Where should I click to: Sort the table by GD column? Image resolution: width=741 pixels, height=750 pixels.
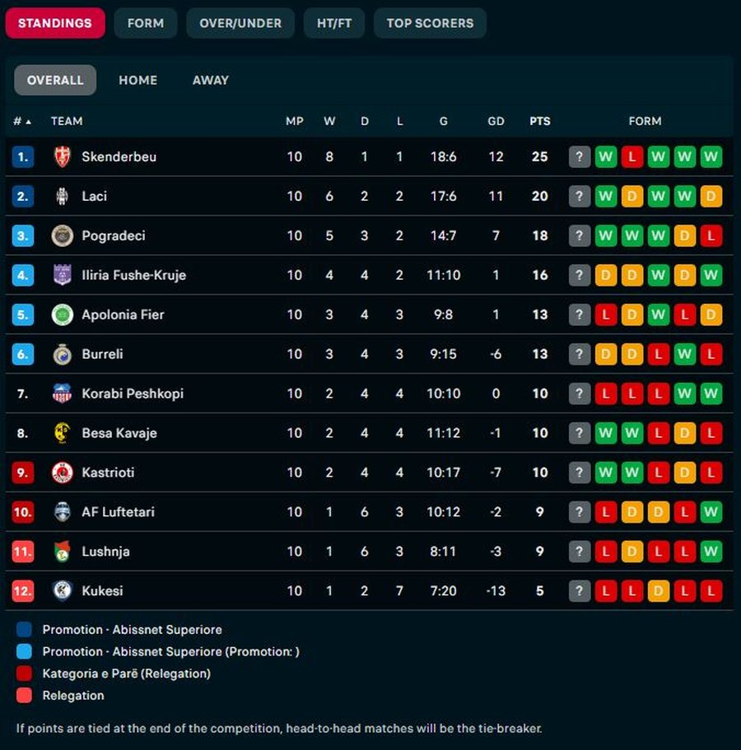click(496, 121)
